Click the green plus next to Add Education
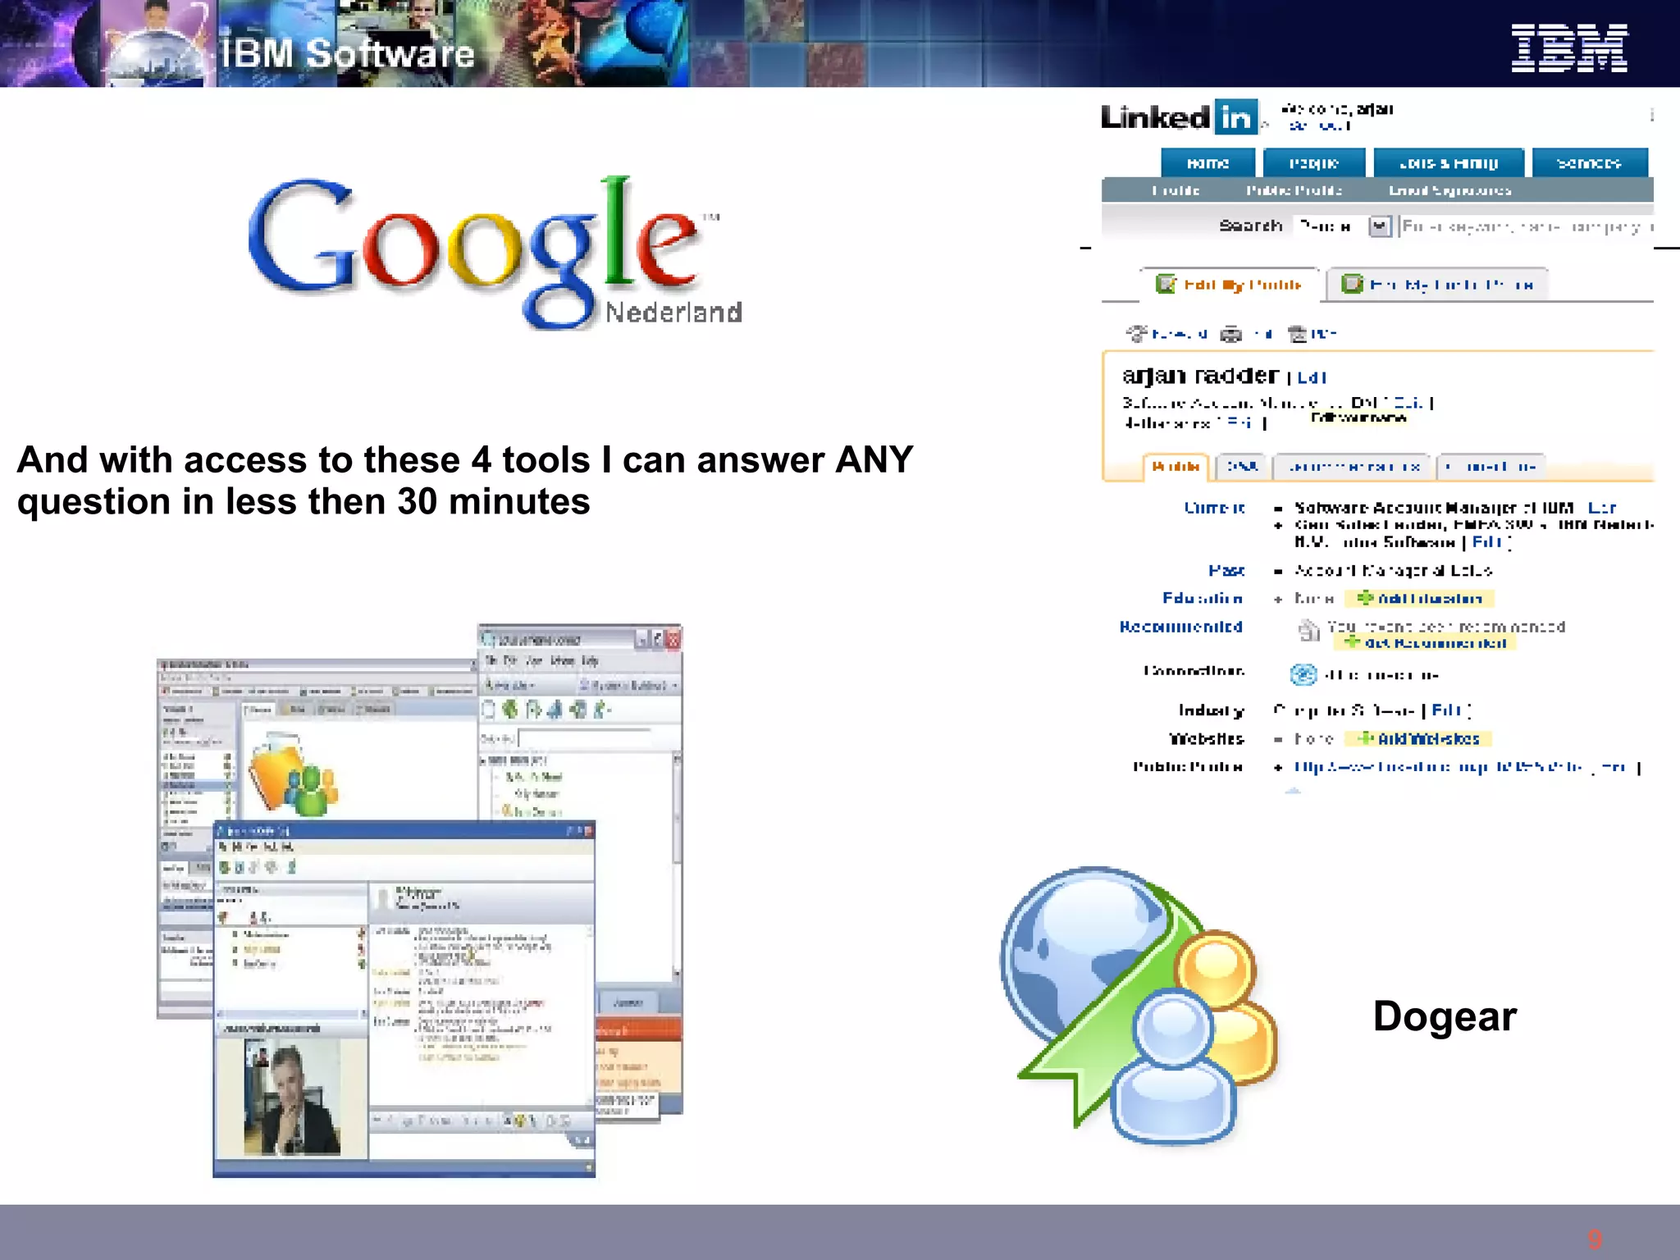This screenshot has width=1680, height=1260. tap(1364, 598)
